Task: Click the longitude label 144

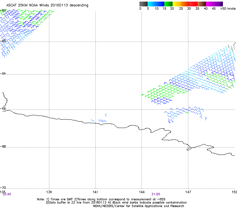Action: click(142, 192)
